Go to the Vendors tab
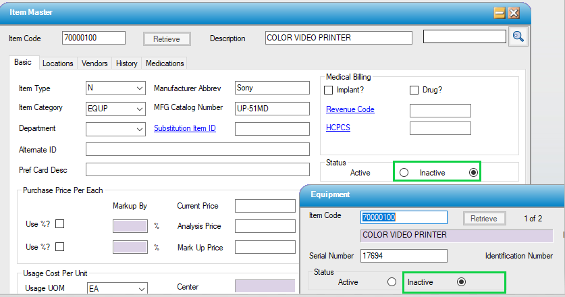Viewport: 565px width, 297px height. coord(95,63)
